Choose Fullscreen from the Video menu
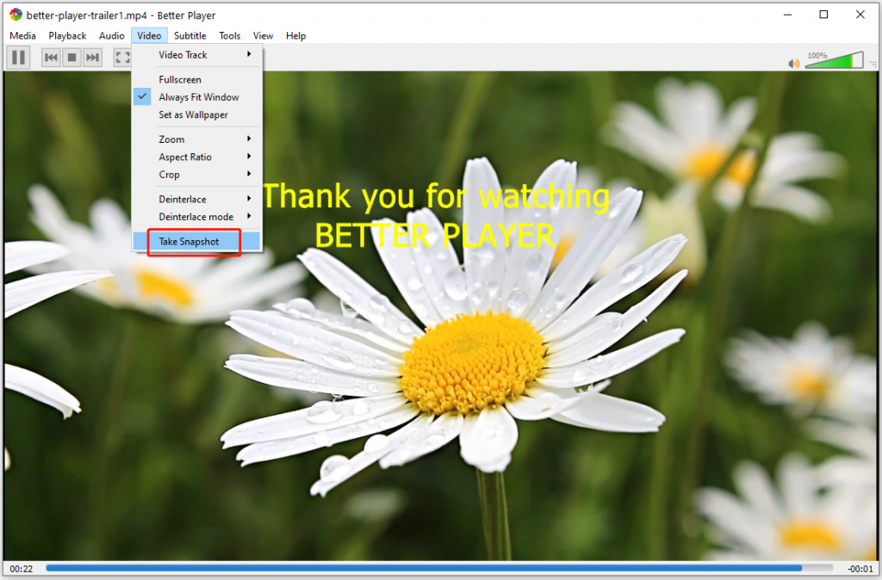Screen dimensions: 882x580 coord(197,79)
